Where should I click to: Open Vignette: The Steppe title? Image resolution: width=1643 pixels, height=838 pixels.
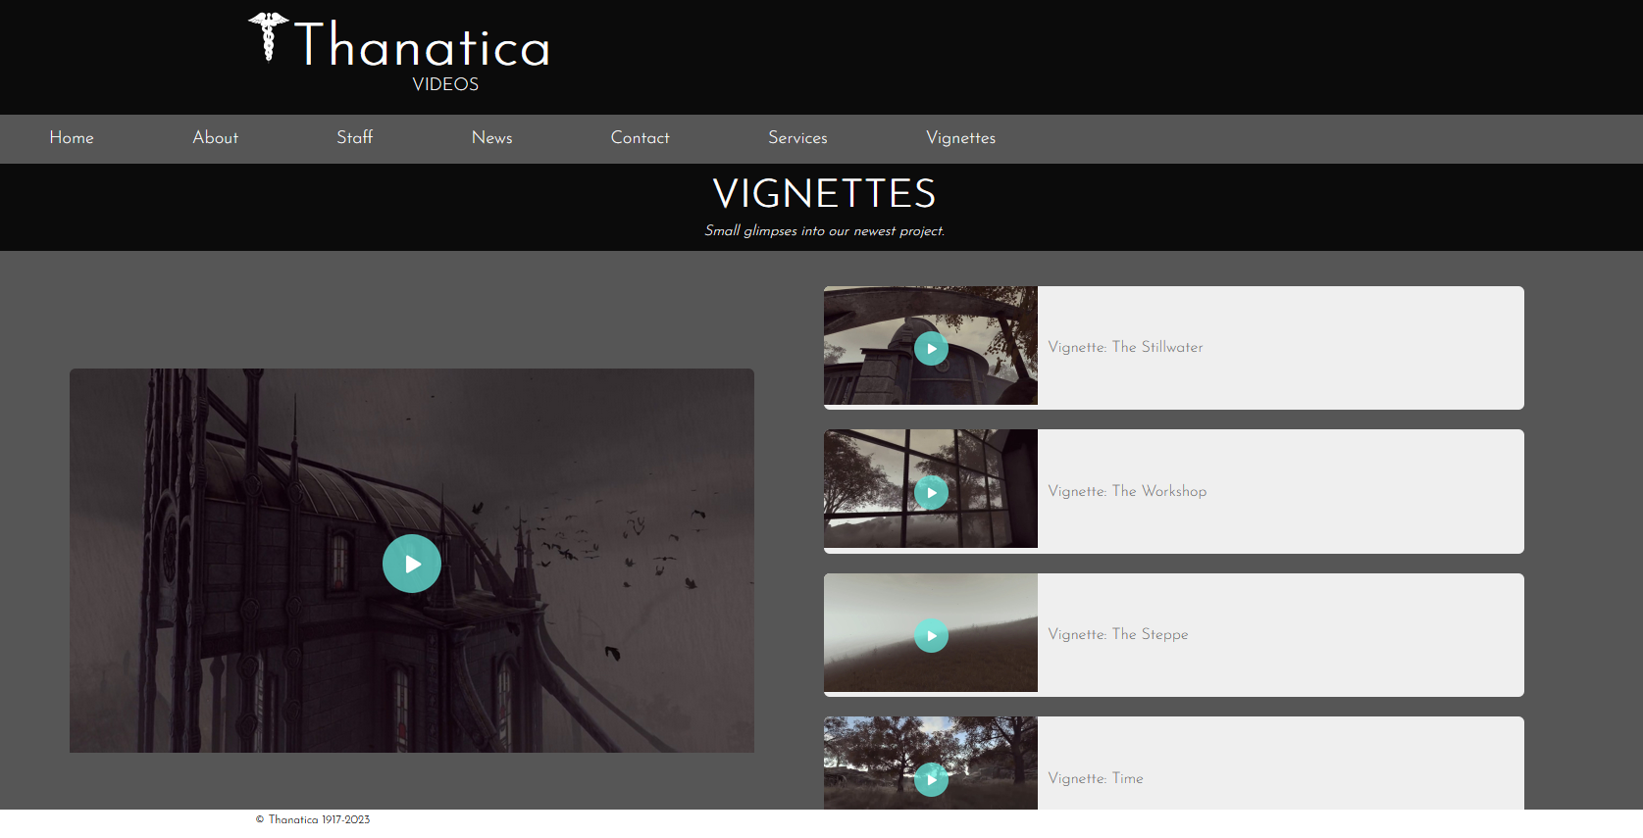tap(1118, 634)
